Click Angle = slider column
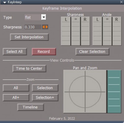Viewport: 124px width, 123px height. [107, 31]
